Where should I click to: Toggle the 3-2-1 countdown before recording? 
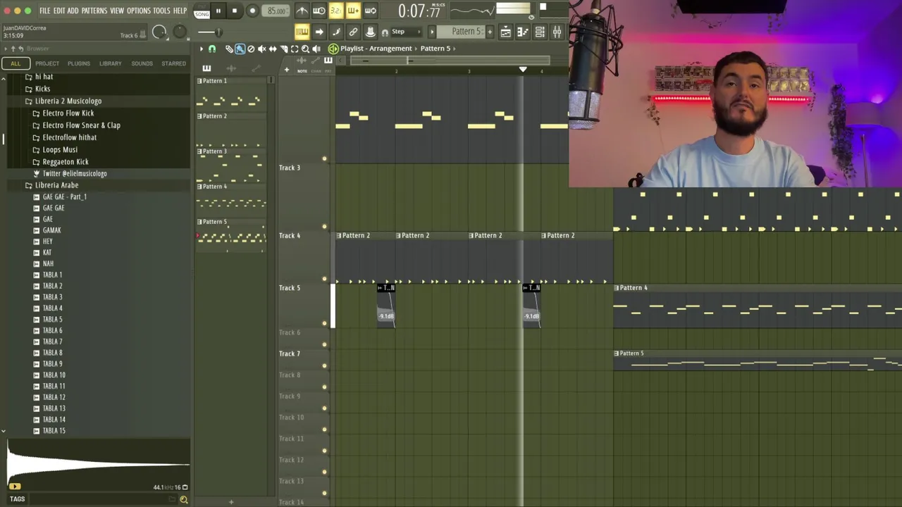click(335, 11)
